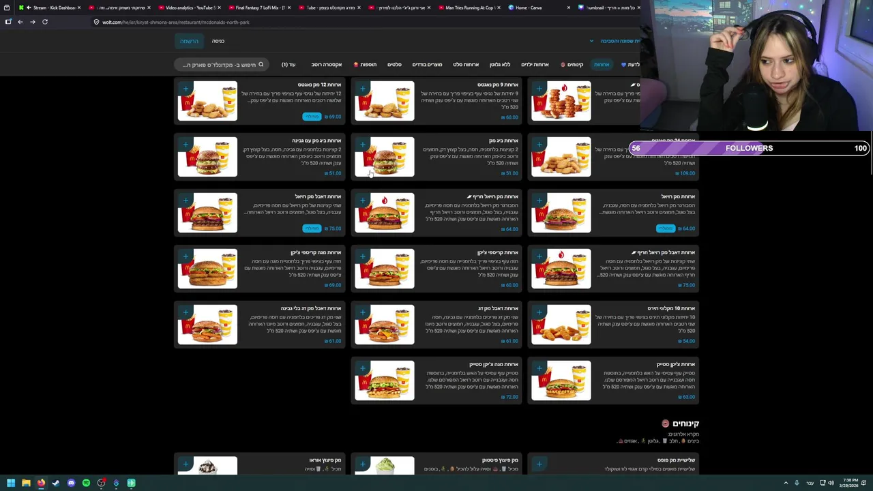The width and height of the screenshot is (873, 491).
Task: Select the 'אקסטרה רוטב' extra sauce tab
Action: point(327,65)
